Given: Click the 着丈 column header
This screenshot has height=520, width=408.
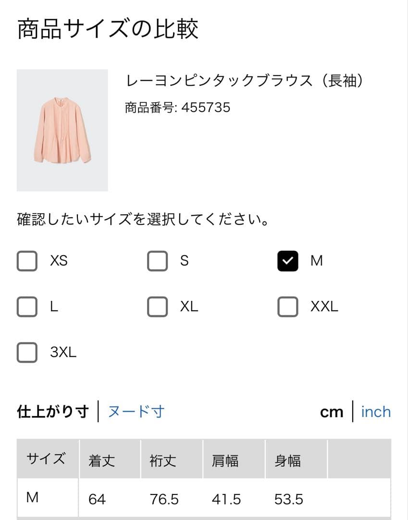Looking at the screenshot, I should pos(102,460).
